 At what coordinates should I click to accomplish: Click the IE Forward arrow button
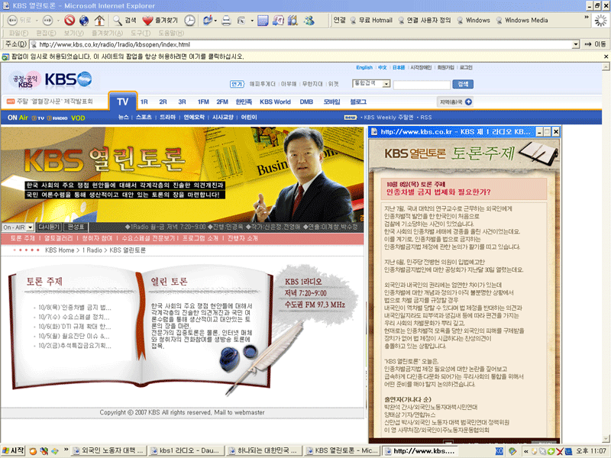(47, 21)
